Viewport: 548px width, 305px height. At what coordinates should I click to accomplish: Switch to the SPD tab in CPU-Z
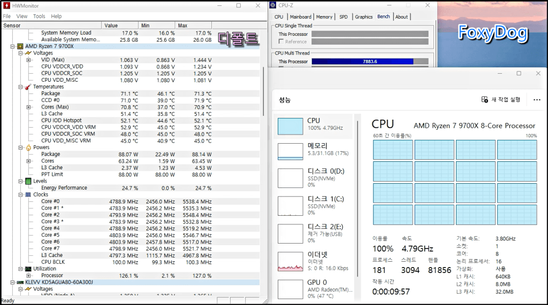pos(344,17)
